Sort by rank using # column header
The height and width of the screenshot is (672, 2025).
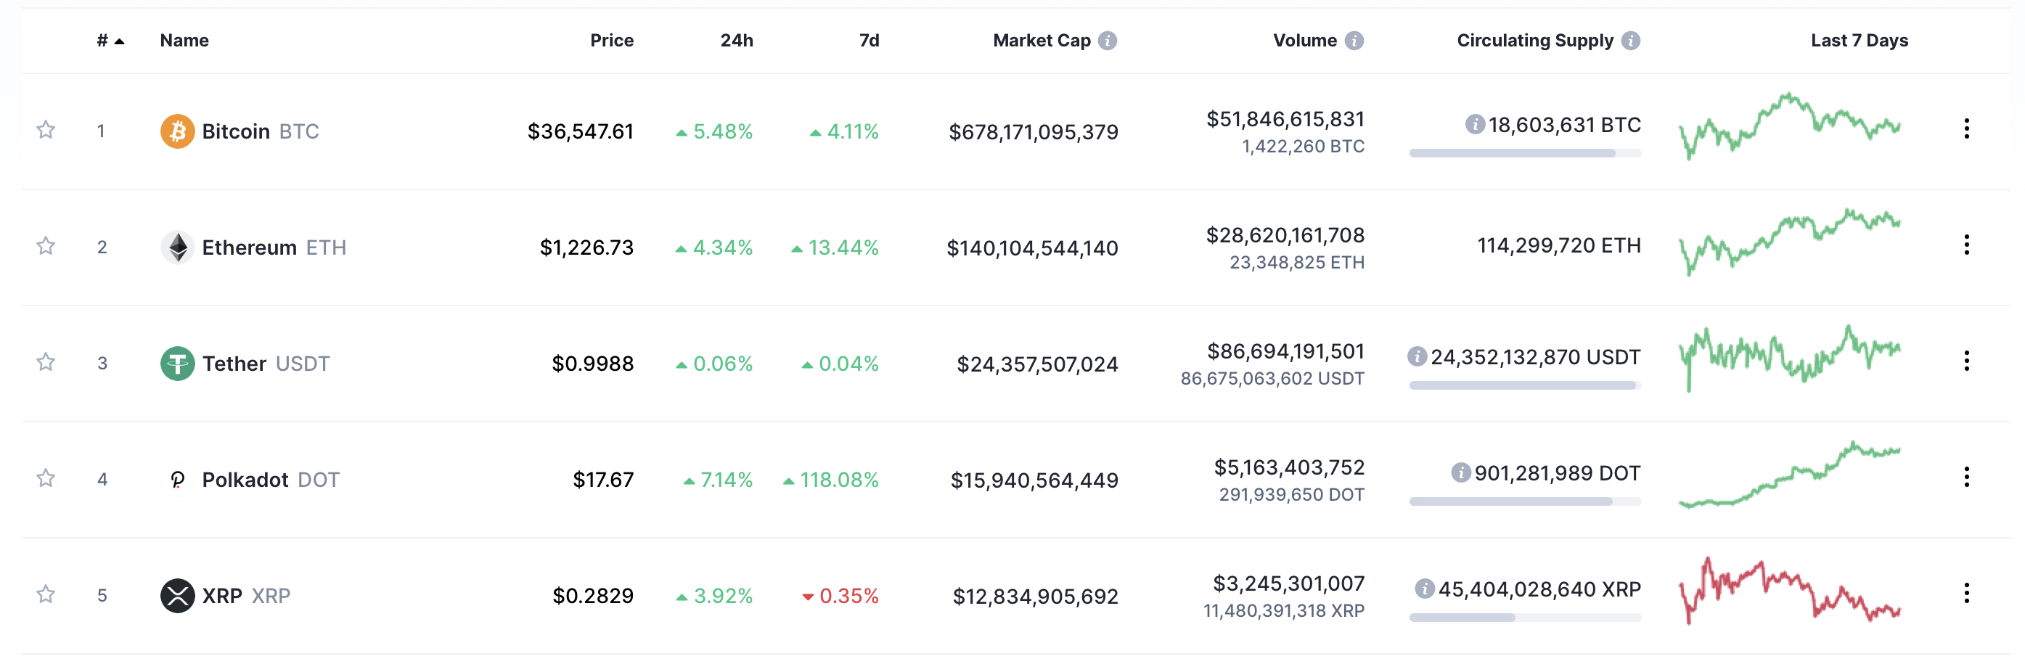coord(110,41)
